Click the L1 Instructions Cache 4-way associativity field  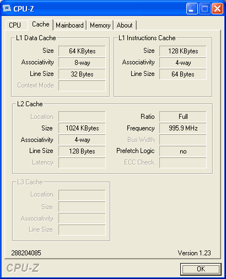coord(183,63)
